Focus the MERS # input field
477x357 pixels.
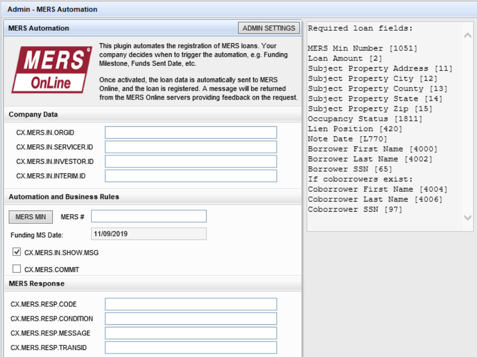pos(148,216)
